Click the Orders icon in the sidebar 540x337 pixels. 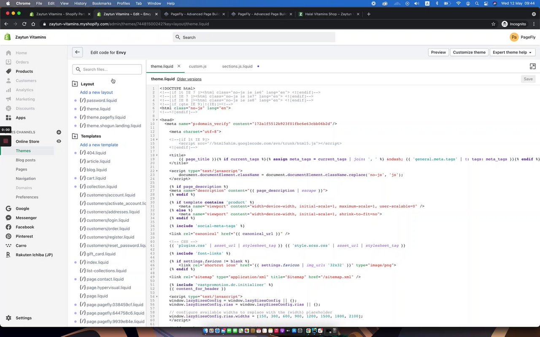[x=8, y=62]
